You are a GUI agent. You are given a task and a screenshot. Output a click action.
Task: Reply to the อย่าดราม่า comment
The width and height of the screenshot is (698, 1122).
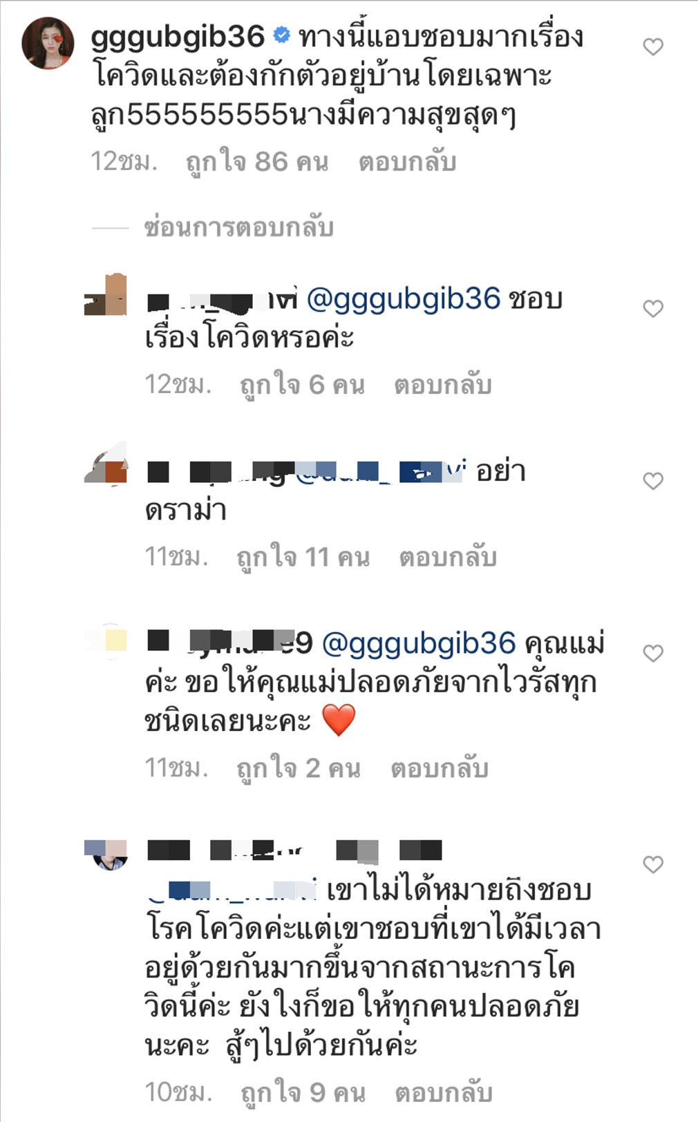448,557
